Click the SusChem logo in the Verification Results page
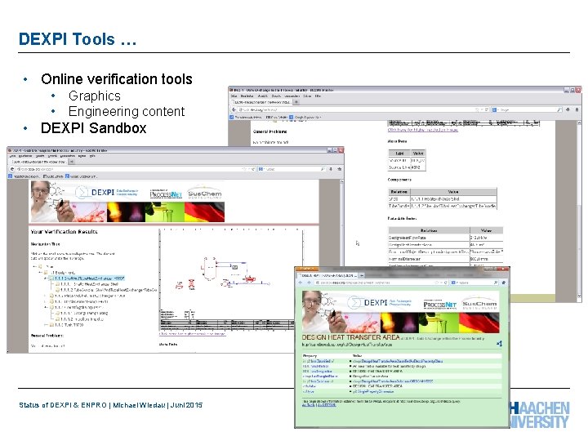The image size is (588, 441). point(204,193)
